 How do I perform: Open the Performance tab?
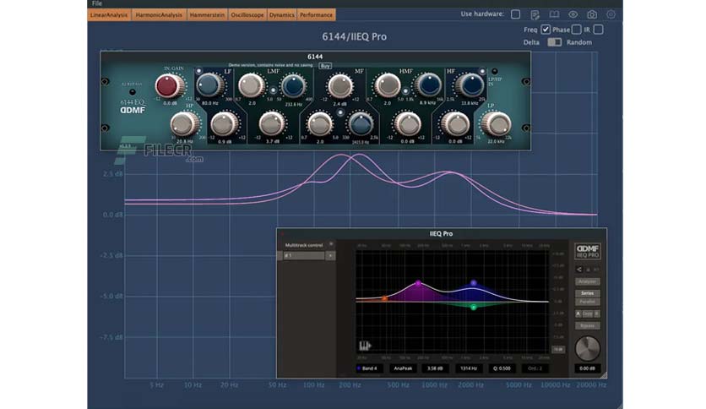pyautogui.click(x=316, y=15)
